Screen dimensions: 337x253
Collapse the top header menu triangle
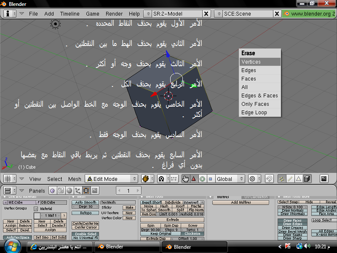tap(21, 13)
